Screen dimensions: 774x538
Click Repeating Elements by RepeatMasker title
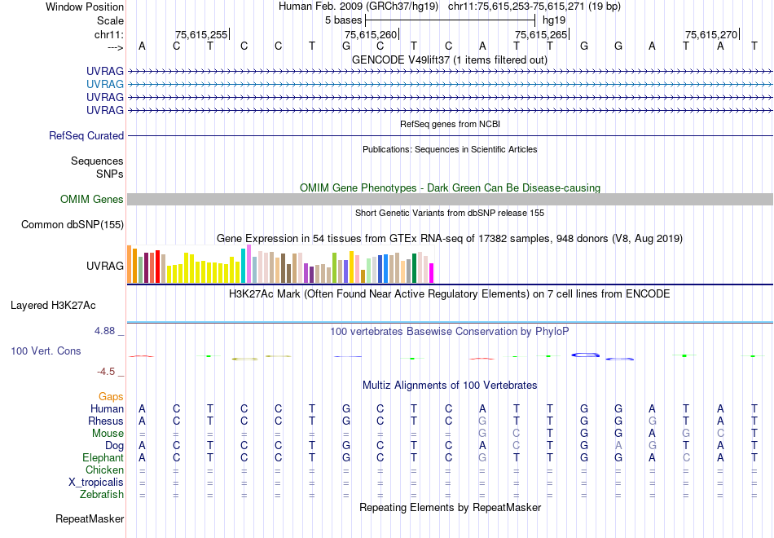tap(451, 507)
